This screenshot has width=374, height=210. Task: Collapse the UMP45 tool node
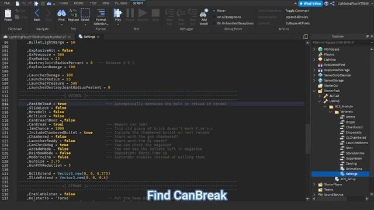[320, 101]
